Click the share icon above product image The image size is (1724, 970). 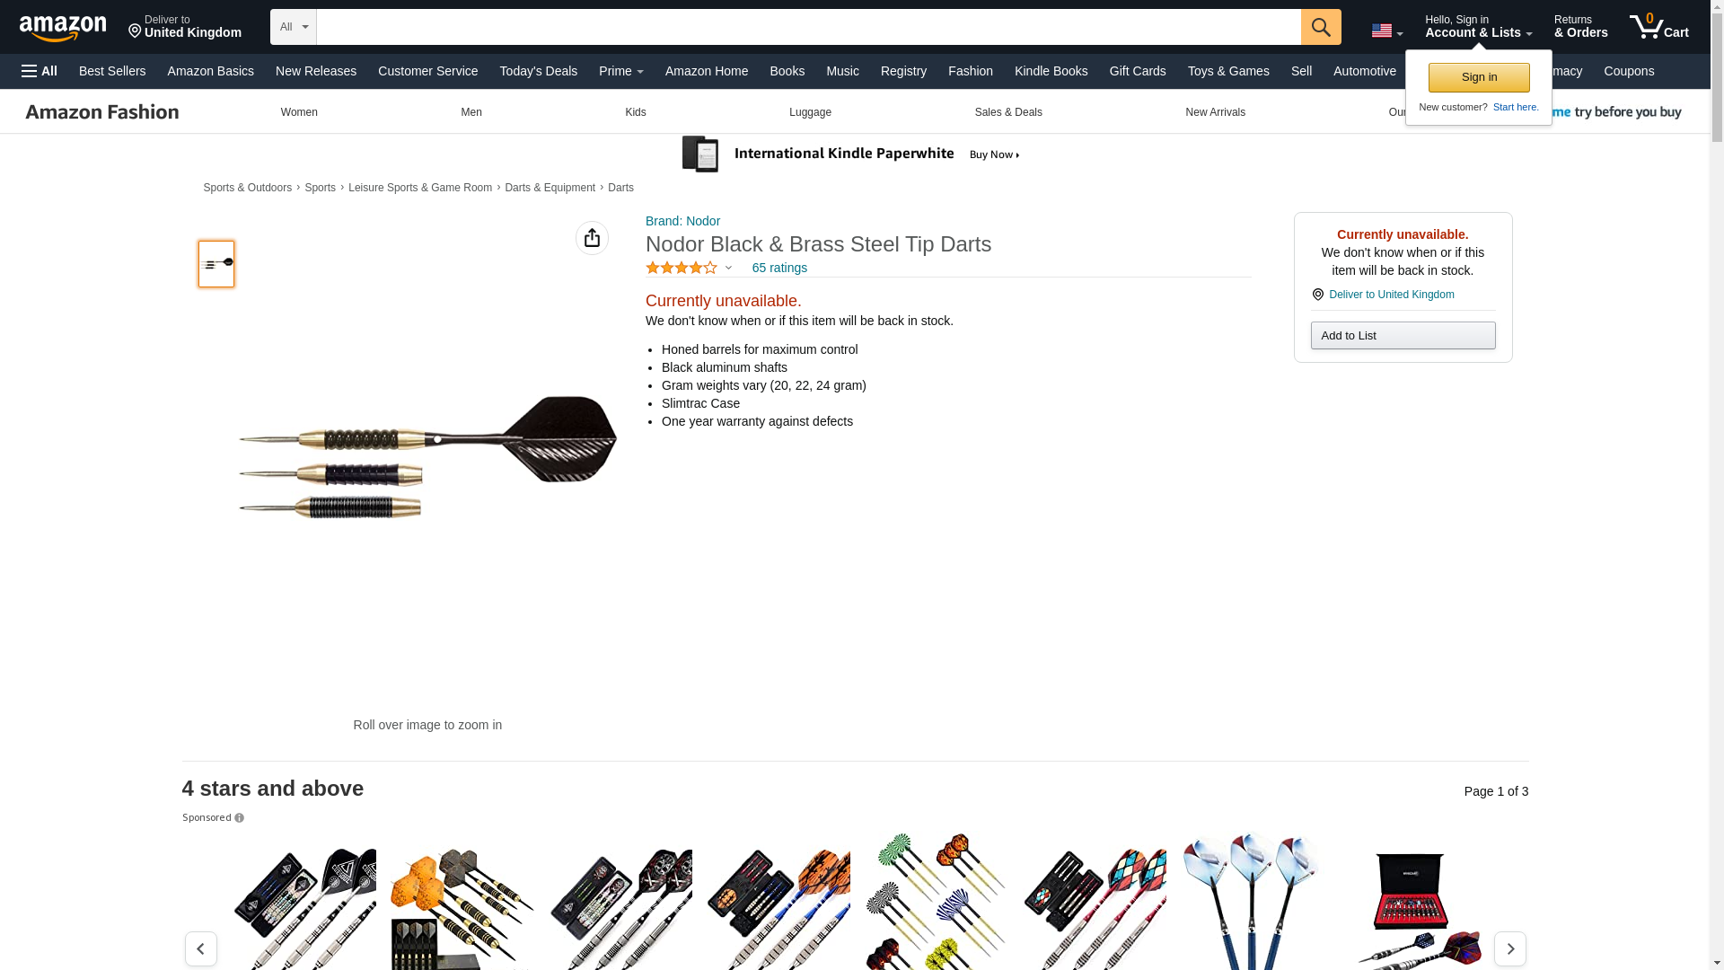(592, 238)
